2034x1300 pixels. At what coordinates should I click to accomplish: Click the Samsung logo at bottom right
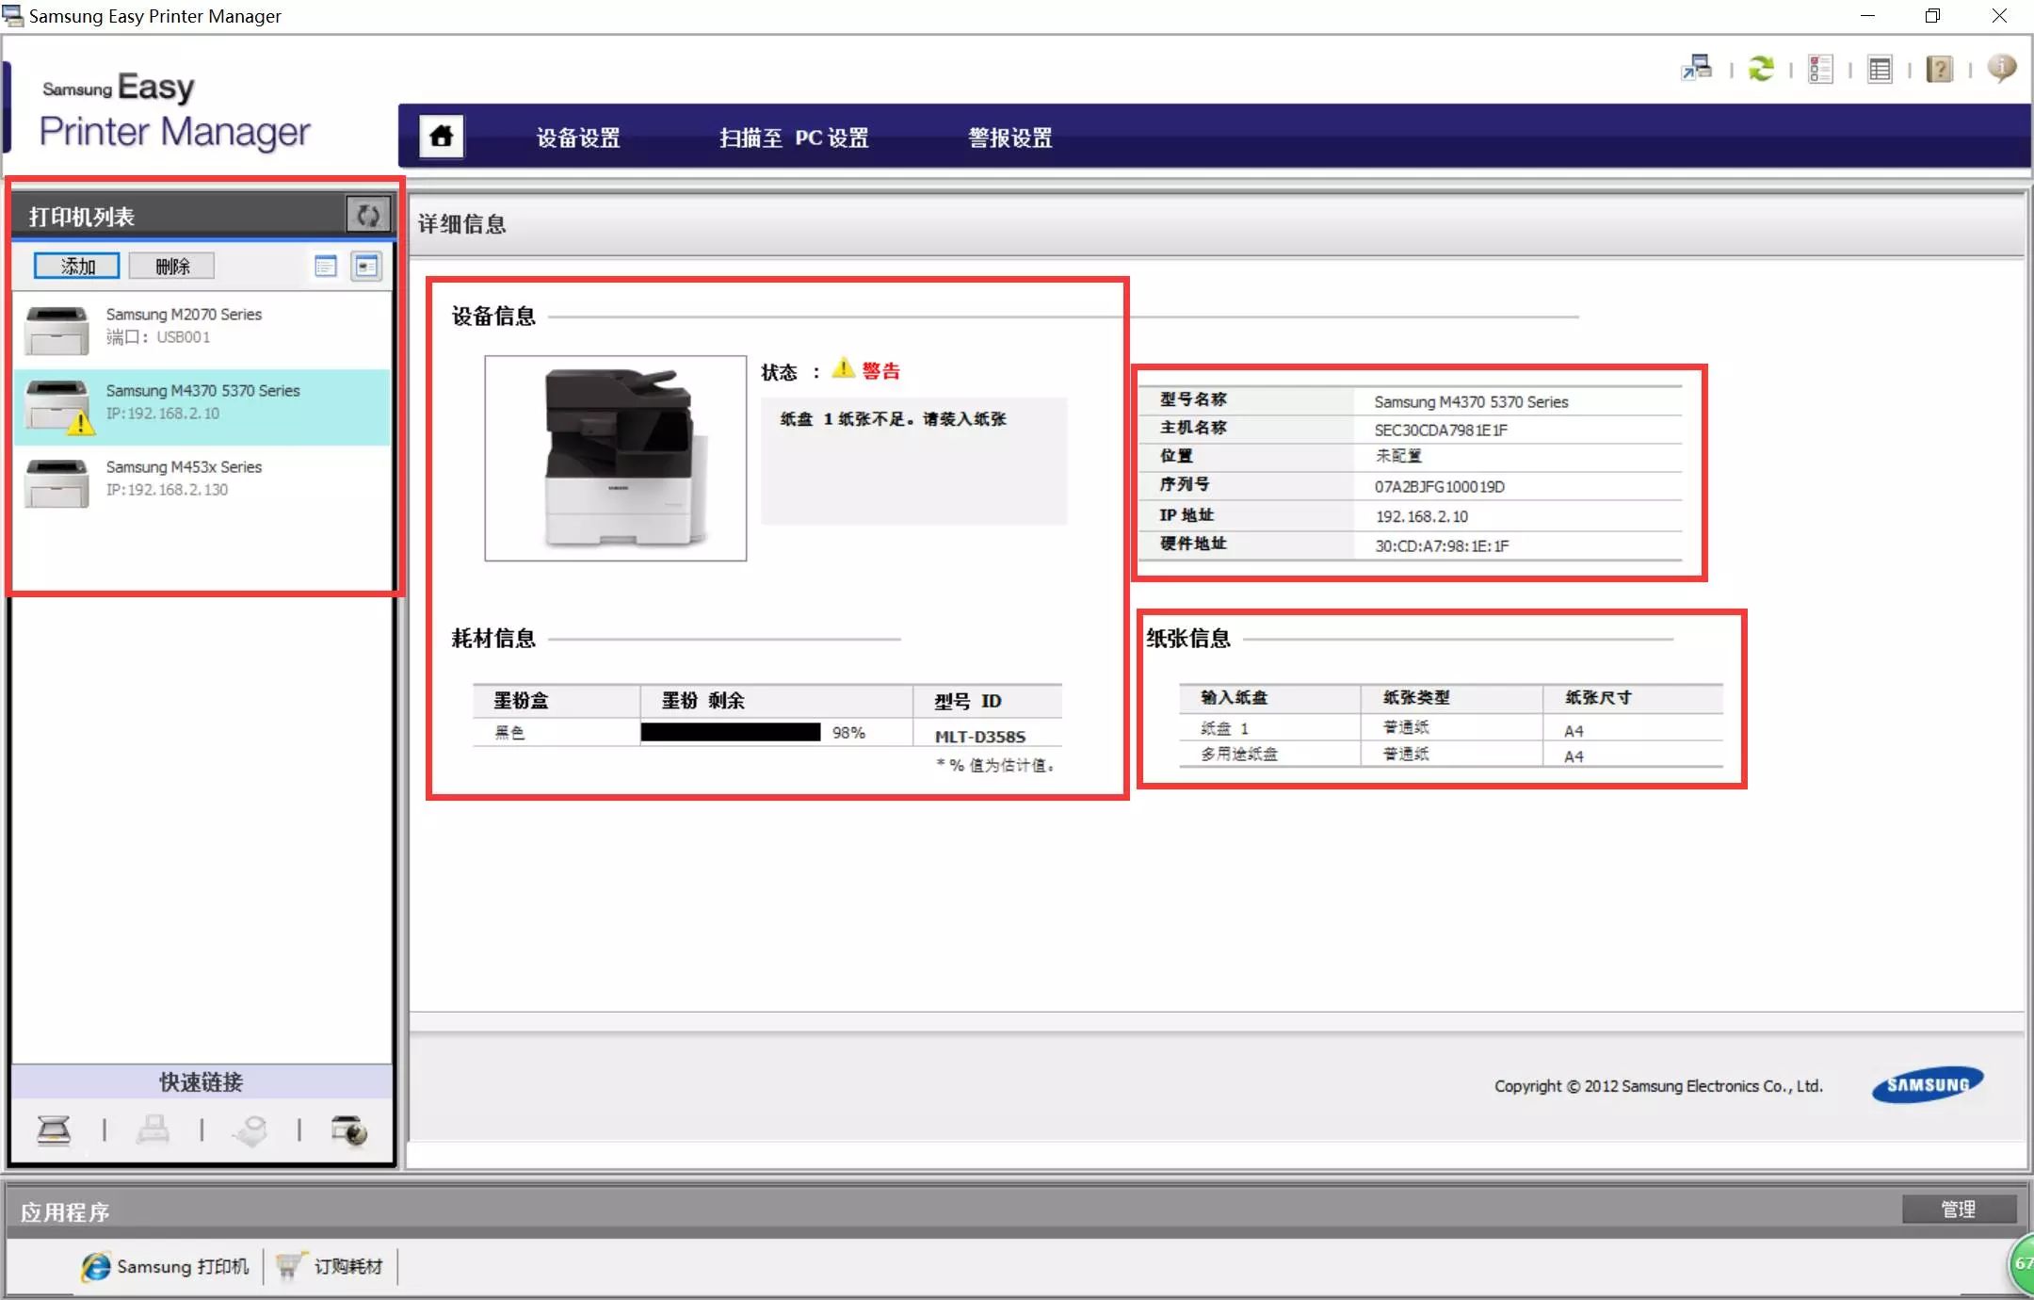[1928, 1084]
